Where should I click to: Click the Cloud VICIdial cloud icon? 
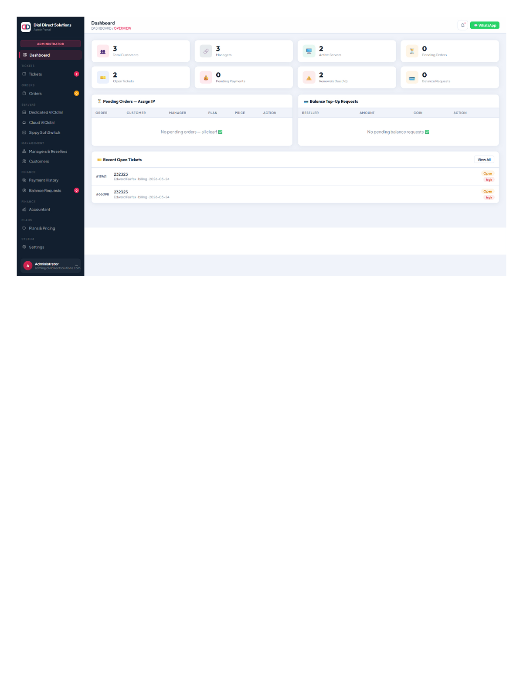(x=24, y=122)
